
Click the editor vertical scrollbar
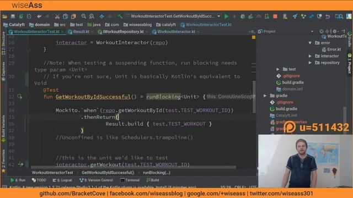[254, 97]
